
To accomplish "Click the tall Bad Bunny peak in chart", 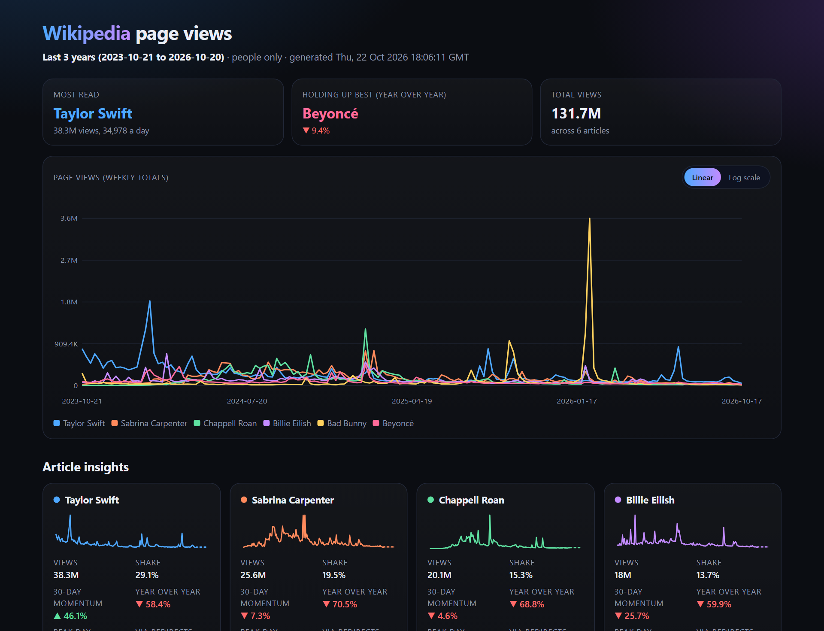I will (x=590, y=219).
